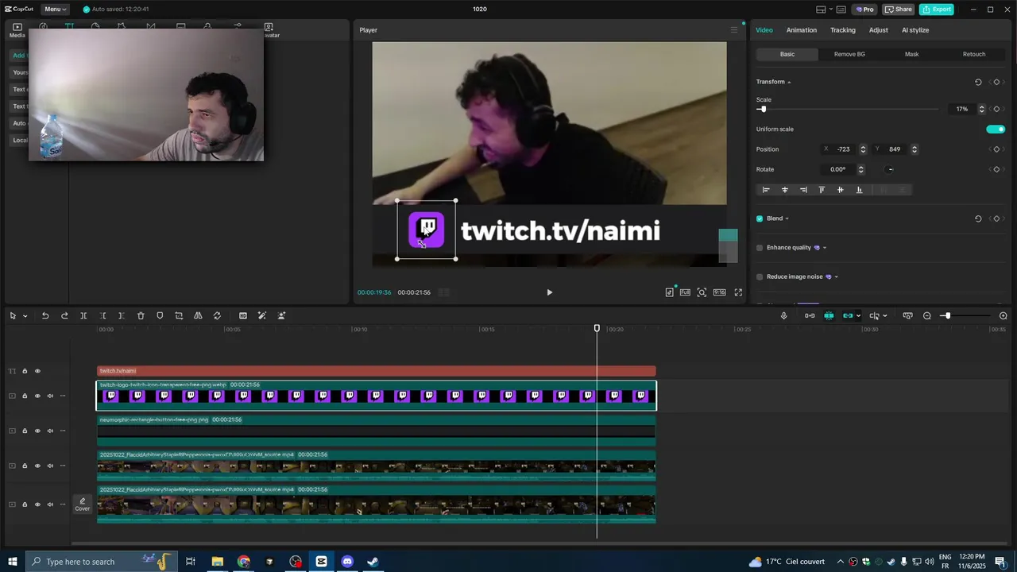The image size is (1017, 572).
Task: Reset the Transform settings
Action: tap(978, 82)
